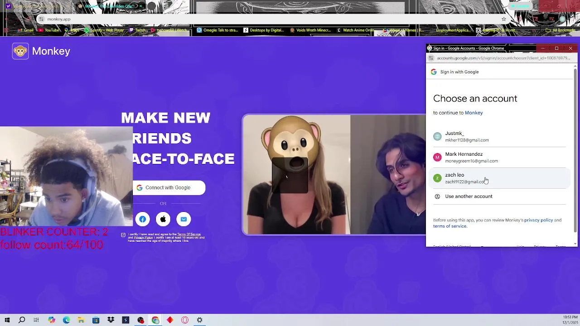Toggle the age certification checkbox
Viewport: 580px width, 326px height.
[x=123, y=235]
